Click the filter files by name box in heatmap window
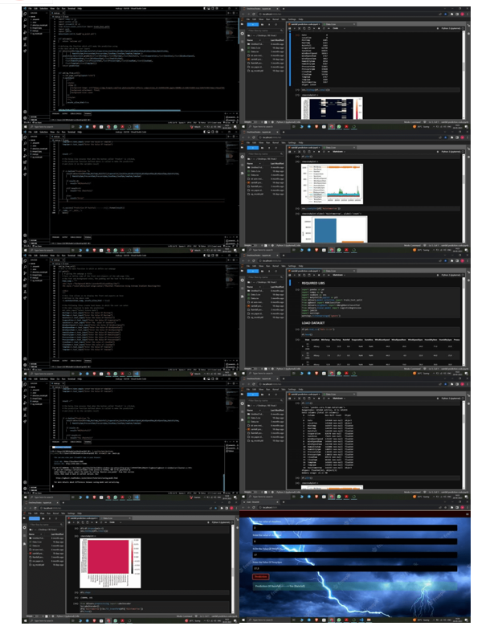 (x=46, y=525)
